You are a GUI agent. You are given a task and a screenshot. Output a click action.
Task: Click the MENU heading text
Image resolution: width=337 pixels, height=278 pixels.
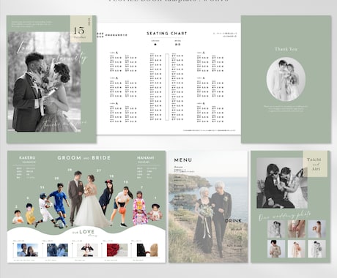(x=183, y=160)
